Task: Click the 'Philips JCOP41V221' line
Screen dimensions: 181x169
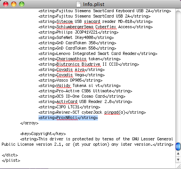Action: (78, 32)
